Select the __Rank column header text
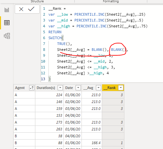The width and height of the screenshot is (163, 149). tap(110, 88)
